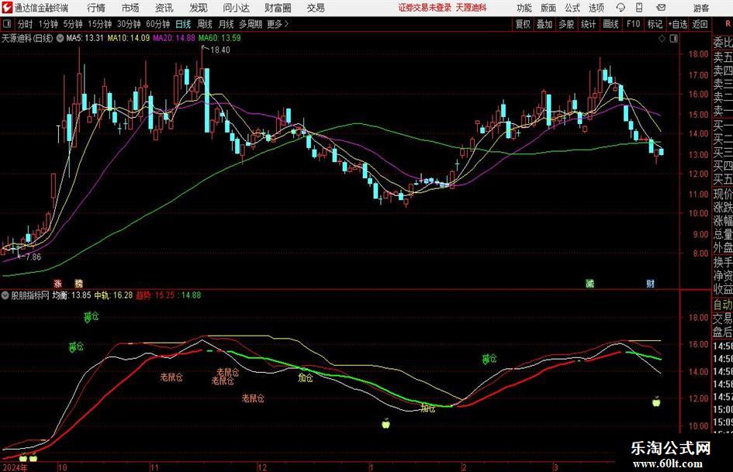Click the 18.40 high price label

click(x=220, y=50)
